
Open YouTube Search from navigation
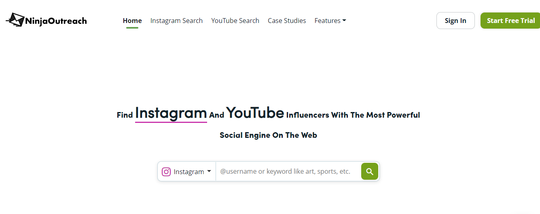coord(235,21)
